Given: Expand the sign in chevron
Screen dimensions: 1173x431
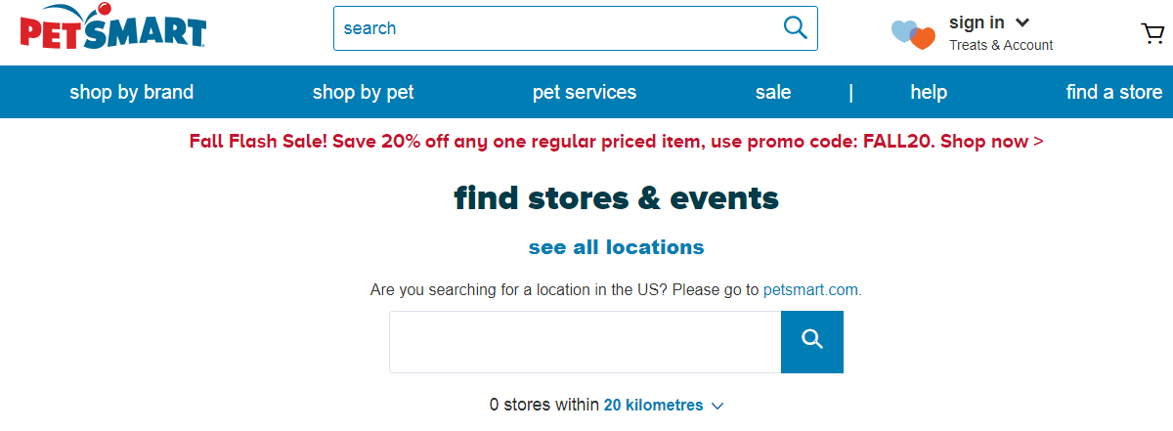Looking at the screenshot, I should pos(1023,22).
